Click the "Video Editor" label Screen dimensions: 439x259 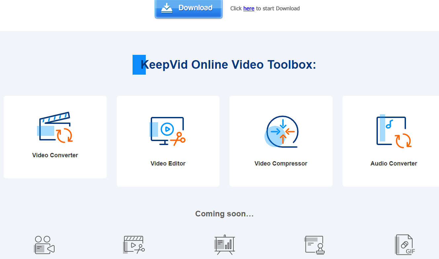point(168,163)
